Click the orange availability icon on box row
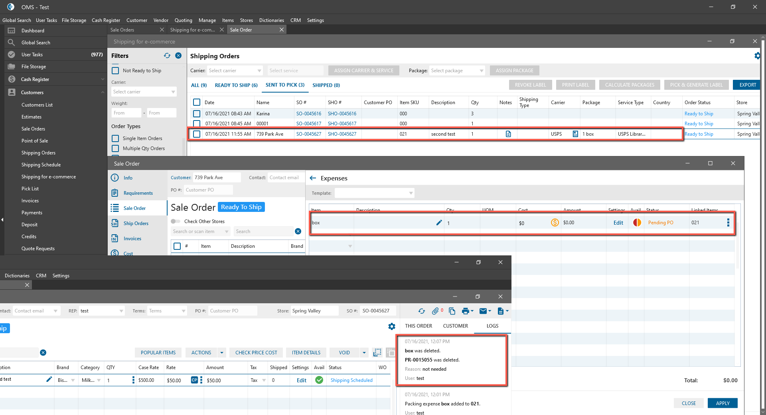The height and width of the screenshot is (415, 766). (637, 223)
